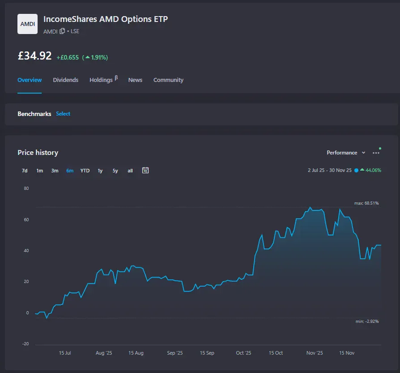Open the chart more-options menu
The height and width of the screenshot is (373, 400).
376,152
